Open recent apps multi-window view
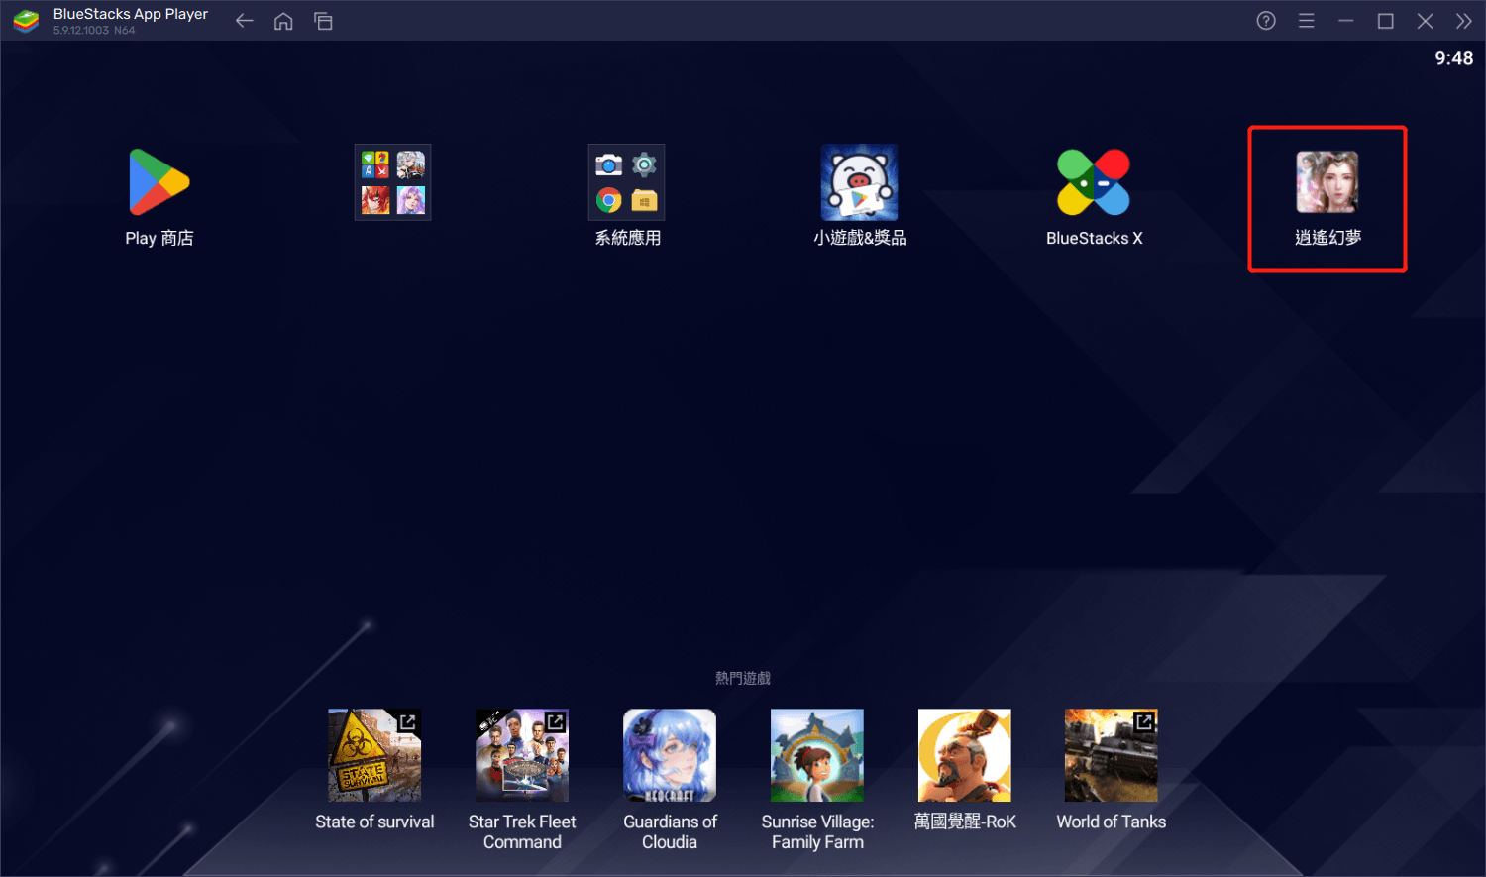 323,21
